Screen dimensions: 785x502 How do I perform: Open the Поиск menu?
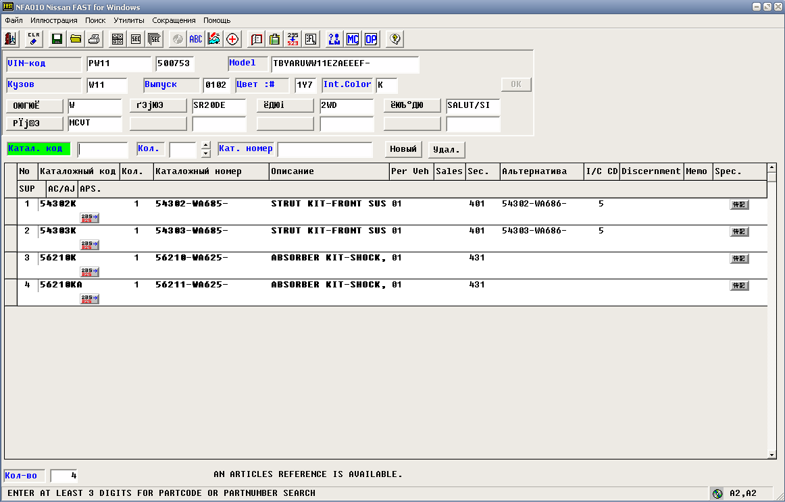tap(95, 20)
